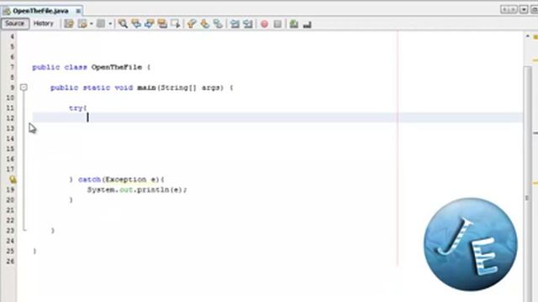Click Find Selection magnifier icon
This screenshot has width=538, height=302.
[x=123, y=23]
